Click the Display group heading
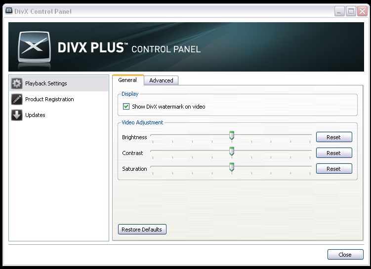Image resolution: width=371 pixels, height=269 pixels. [130, 94]
